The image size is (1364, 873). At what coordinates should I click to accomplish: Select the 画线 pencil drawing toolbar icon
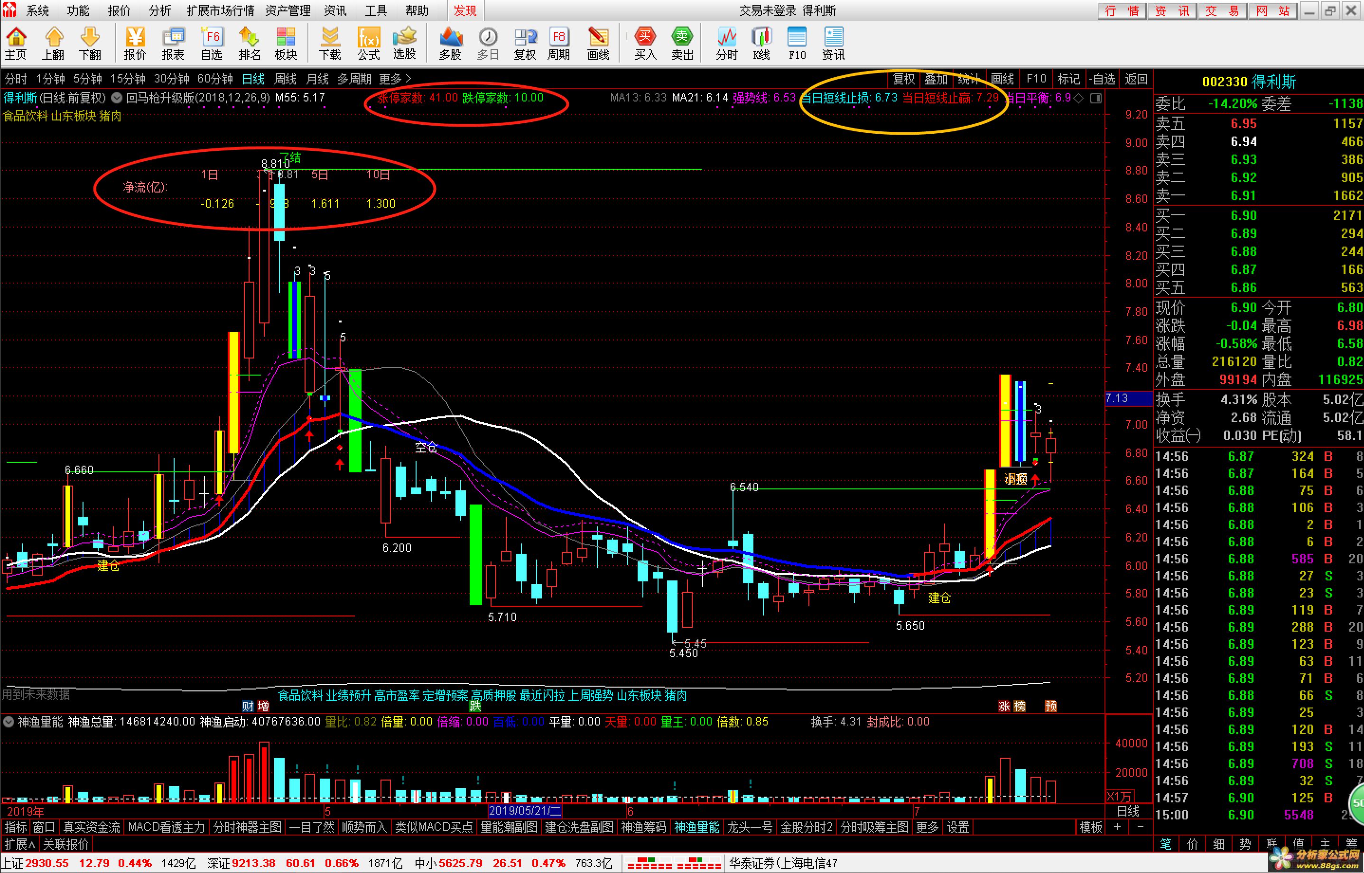pos(598,43)
